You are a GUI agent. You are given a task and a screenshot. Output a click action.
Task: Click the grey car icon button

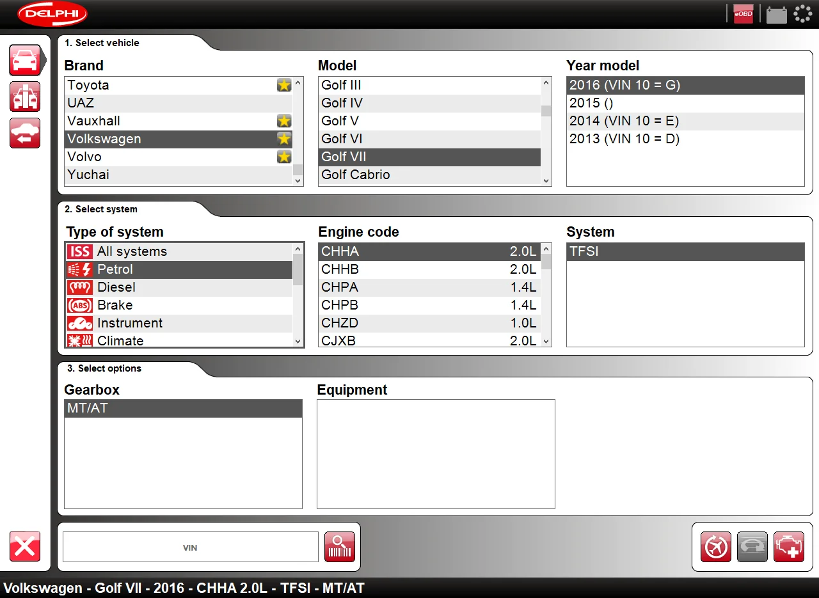pyautogui.click(x=752, y=547)
